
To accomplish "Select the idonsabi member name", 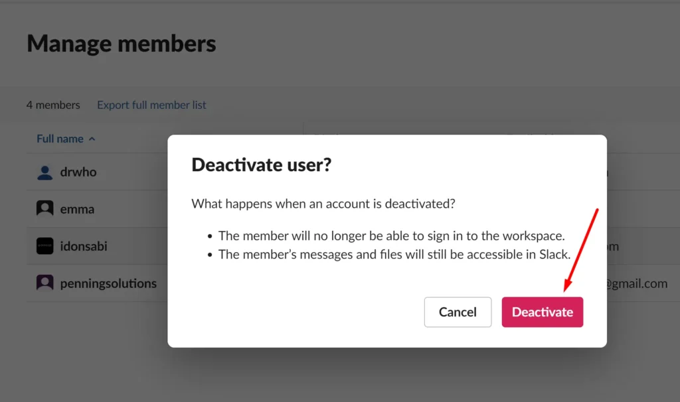I will [x=83, y=246].
